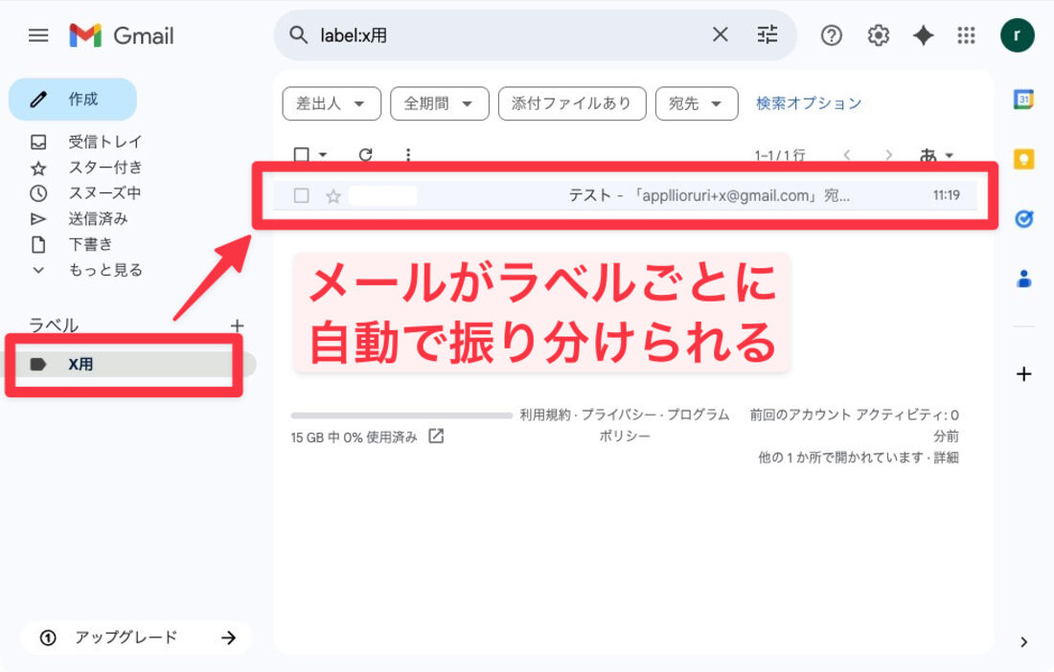Screen dimensions: 1054x672
Task: Go to older page arrow
Action: click(888, 155)
